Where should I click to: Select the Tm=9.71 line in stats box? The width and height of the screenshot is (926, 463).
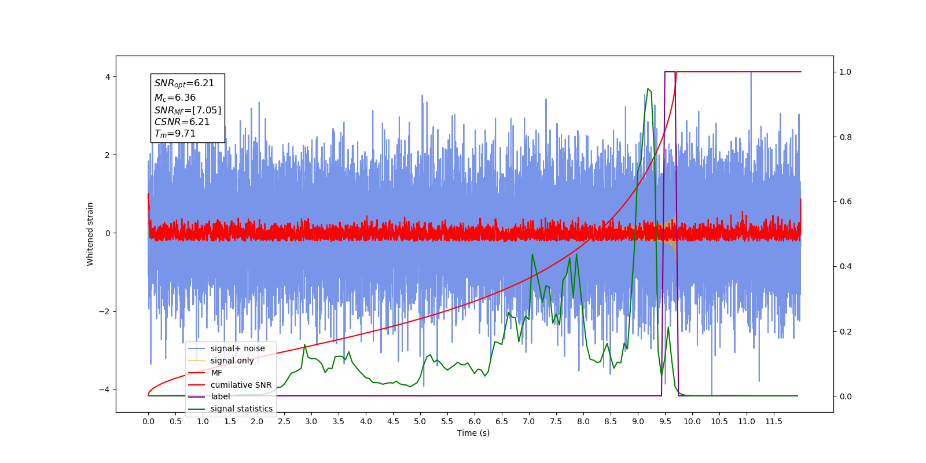tap(175, 134)
